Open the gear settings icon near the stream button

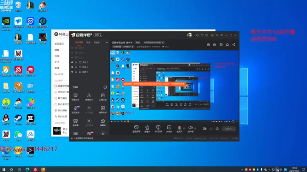tap(217, 129)
